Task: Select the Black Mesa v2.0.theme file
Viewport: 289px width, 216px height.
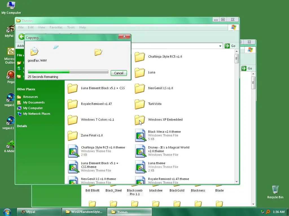Action: click(158, 135)
